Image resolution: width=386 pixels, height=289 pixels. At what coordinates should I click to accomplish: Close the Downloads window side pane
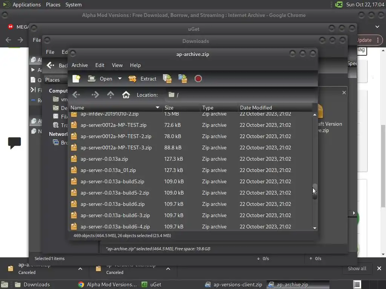click(344, 93)
